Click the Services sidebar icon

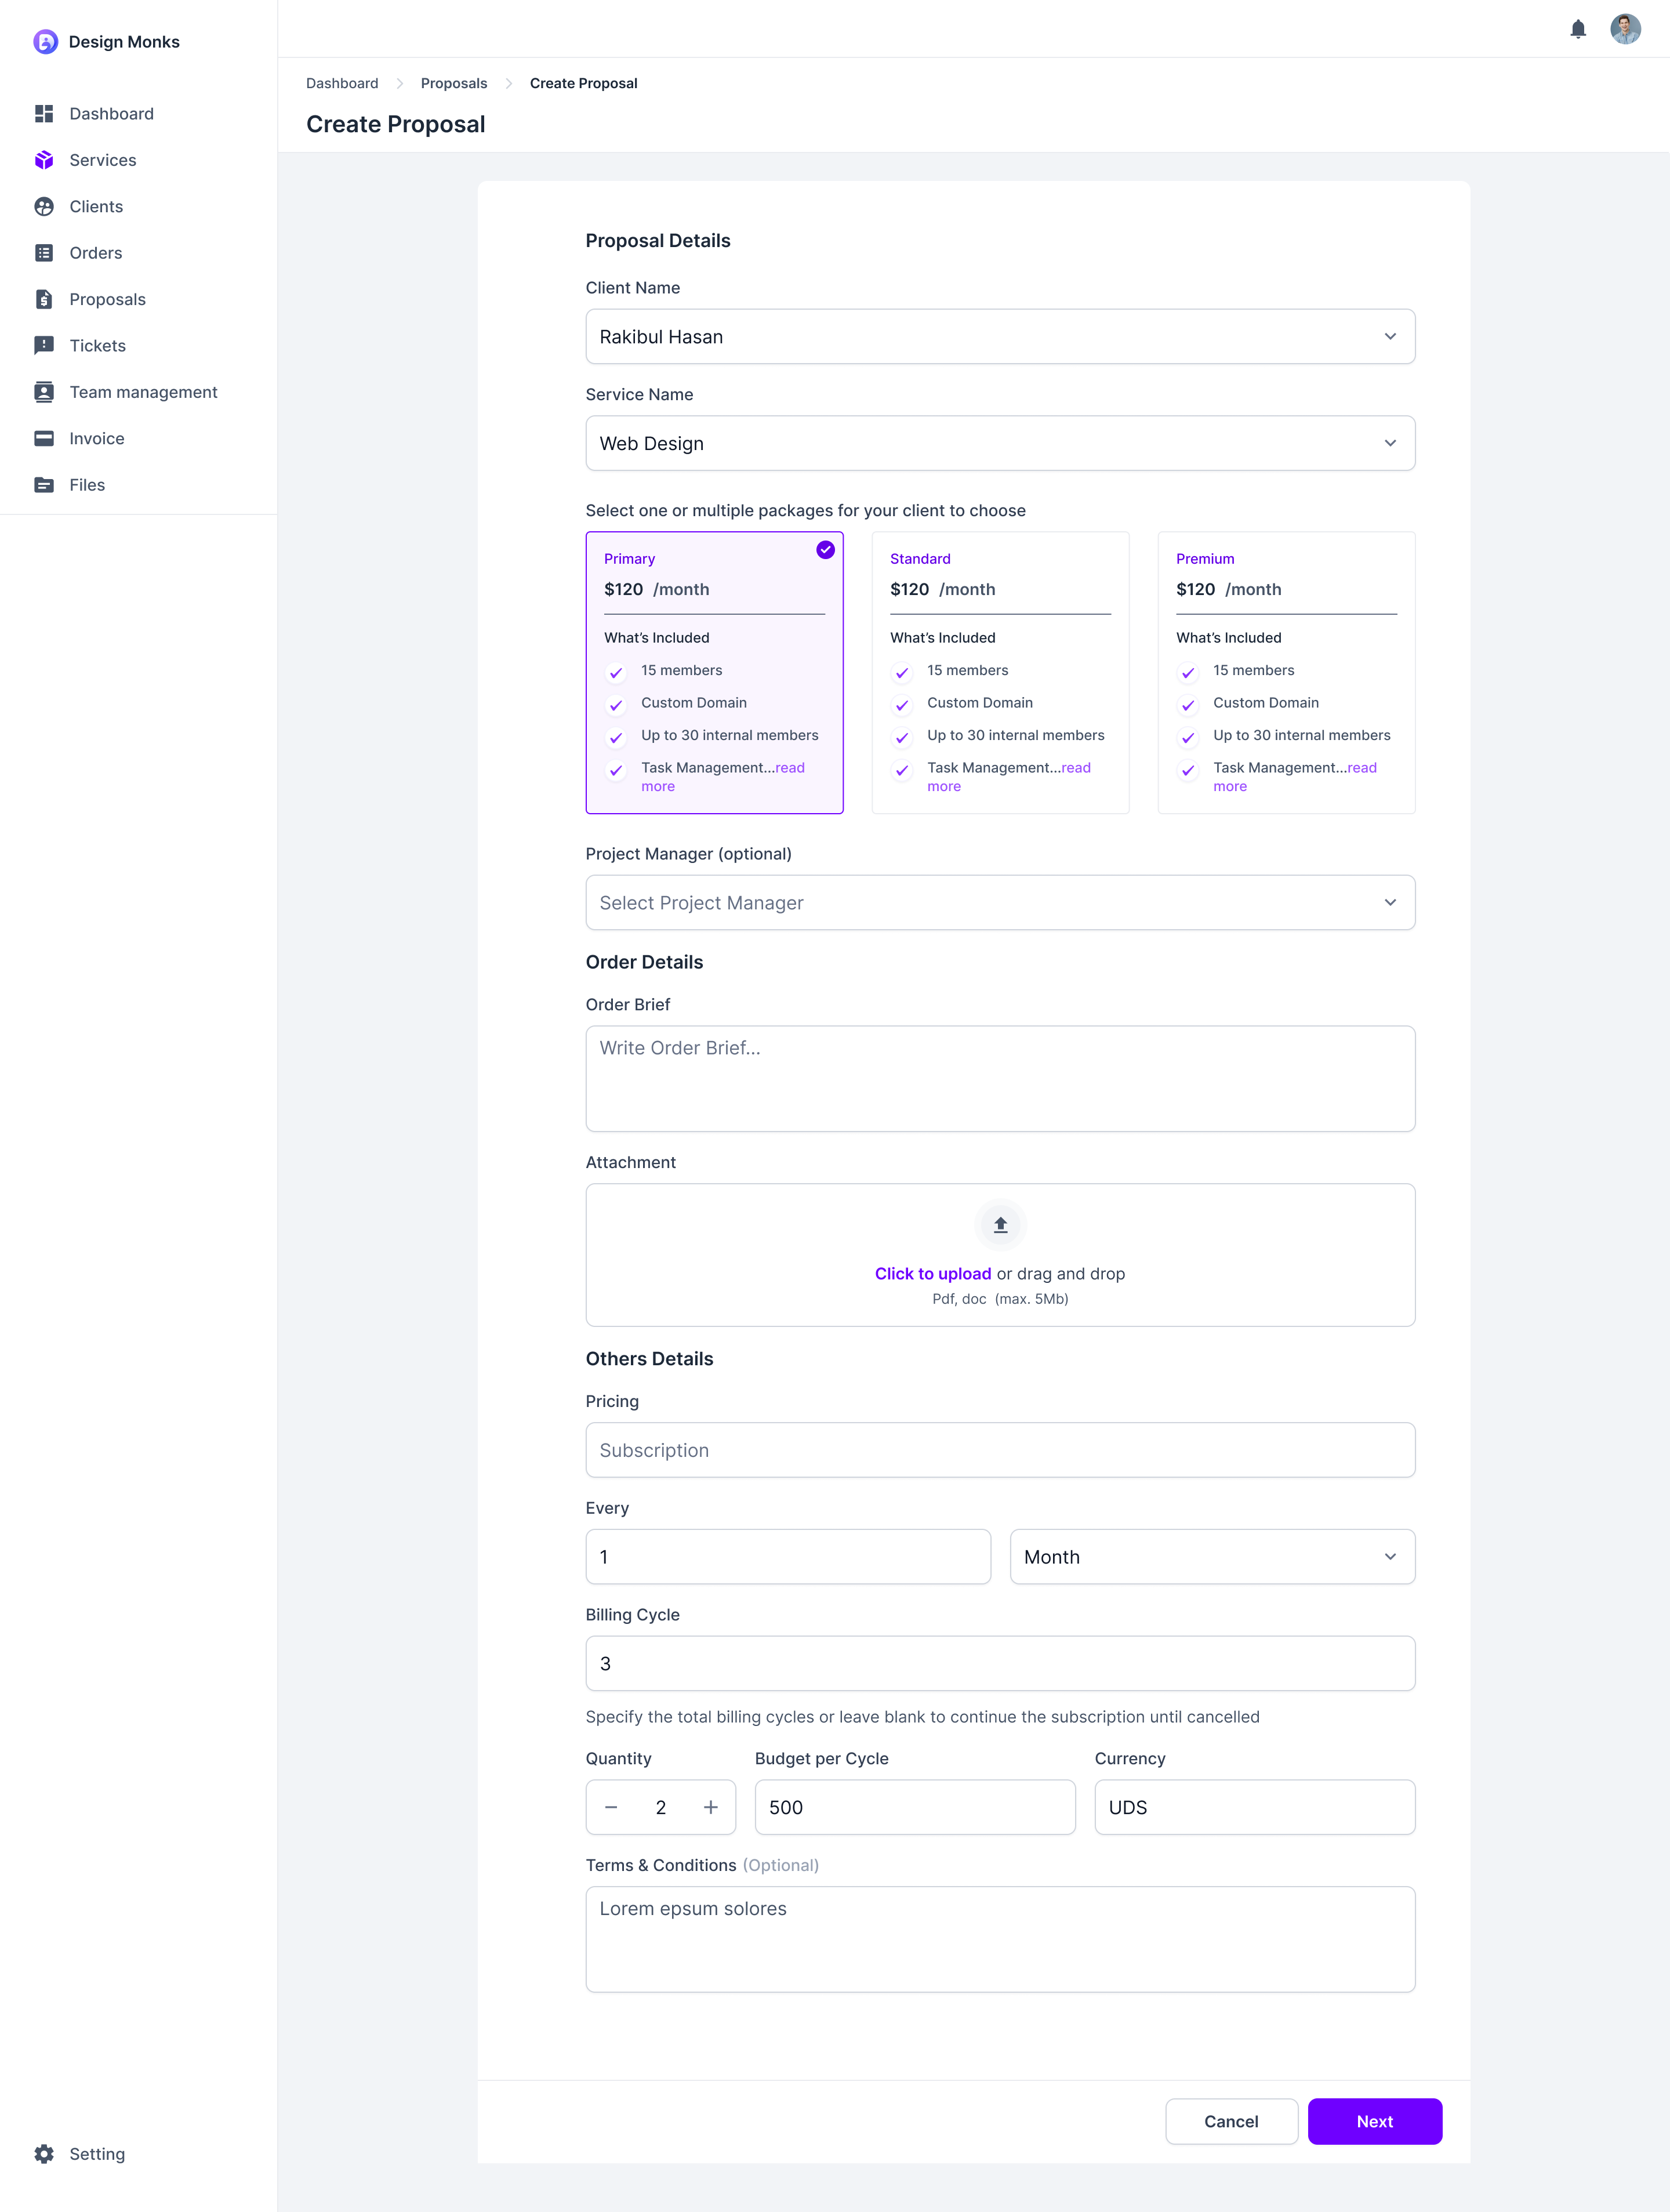point(44,159)
